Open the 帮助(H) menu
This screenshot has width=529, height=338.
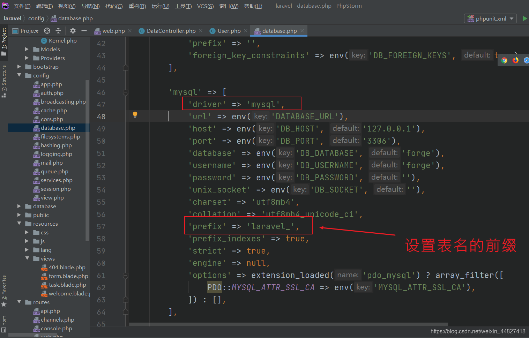pos(253,6)
